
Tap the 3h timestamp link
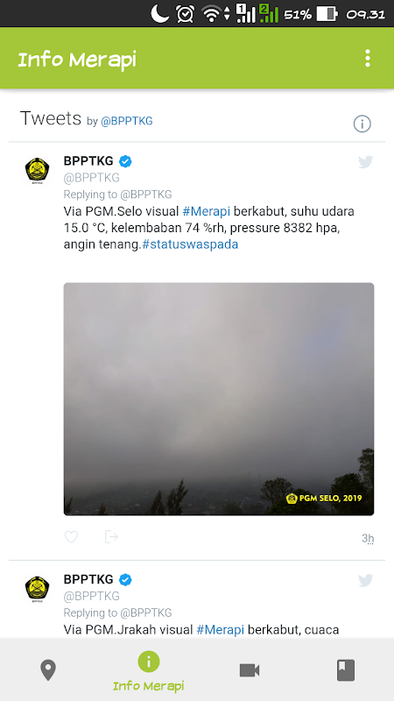[368, 538]
